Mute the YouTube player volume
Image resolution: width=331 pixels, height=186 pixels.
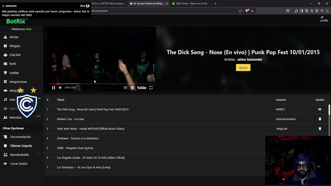pos(60,88)
